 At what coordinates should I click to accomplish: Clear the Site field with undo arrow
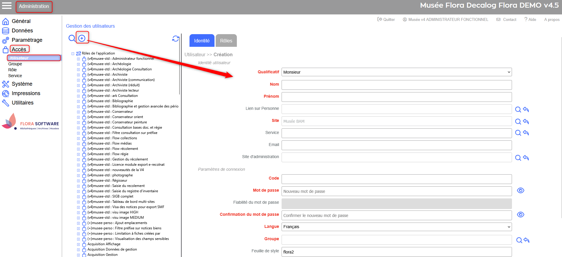(x=526, y=122)
